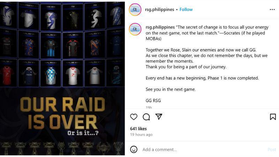This screenshot has width=279, height=157.
Task: Follow the rsg.philippines account
Action: click(x=186, y=9)
